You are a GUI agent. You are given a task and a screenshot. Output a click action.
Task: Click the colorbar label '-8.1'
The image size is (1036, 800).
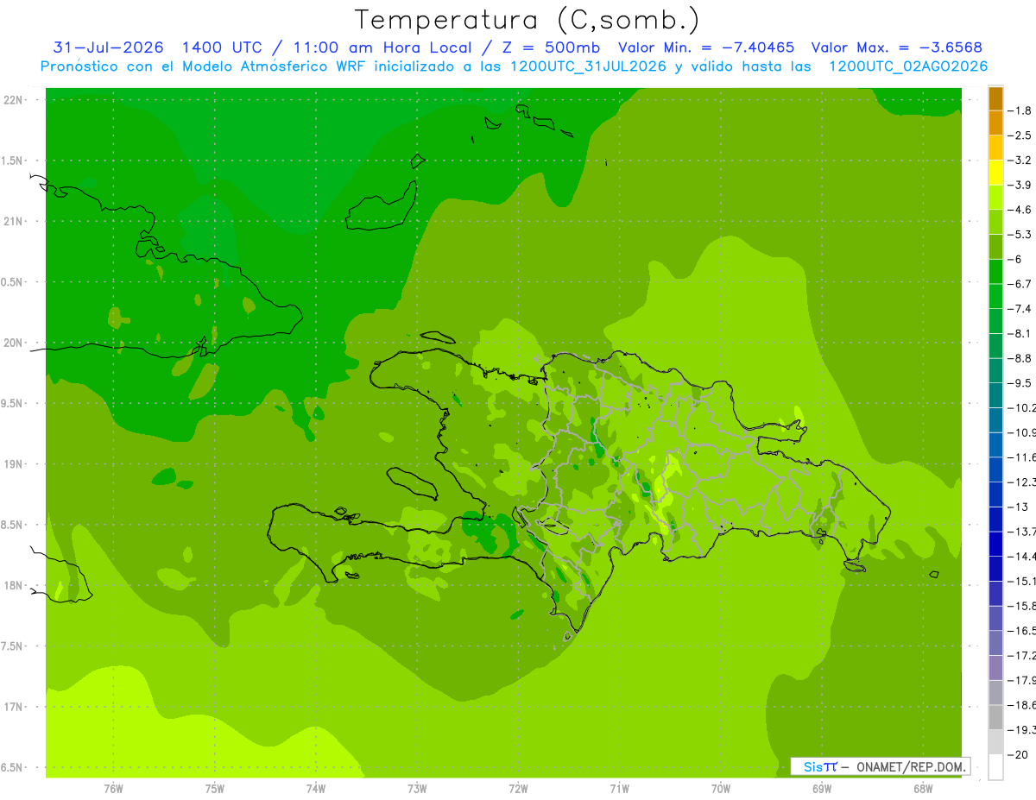pos(1020,333)
